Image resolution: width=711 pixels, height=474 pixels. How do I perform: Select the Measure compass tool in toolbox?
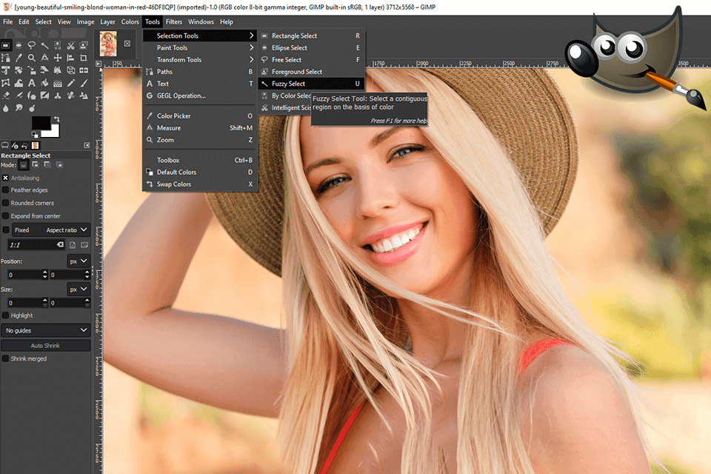coord(45,58)
